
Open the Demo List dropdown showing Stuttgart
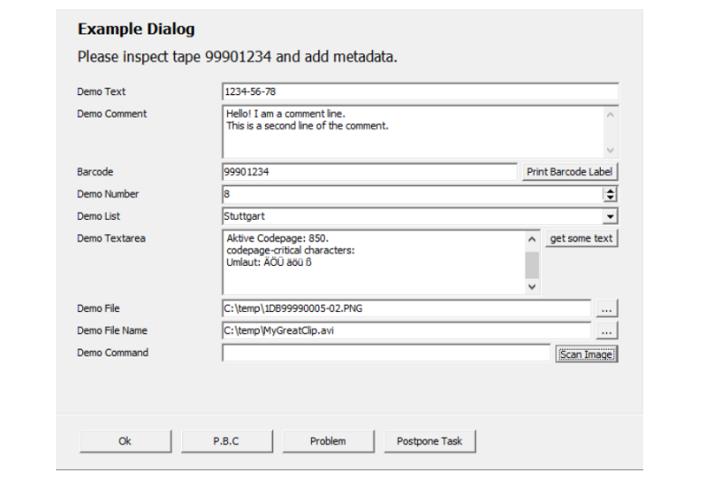(610, 216)
